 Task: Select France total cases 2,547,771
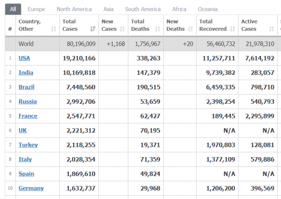(x=81, y=116)
